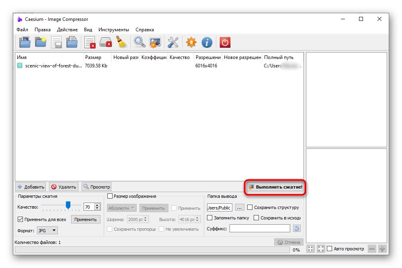Click the 7039.58 Kb size cell
This screenshot has width=402, height=268.
(x=96, y=65)
